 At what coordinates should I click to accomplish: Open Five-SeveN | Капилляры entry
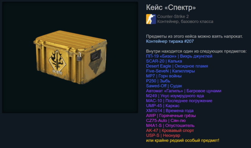[170, 71]
